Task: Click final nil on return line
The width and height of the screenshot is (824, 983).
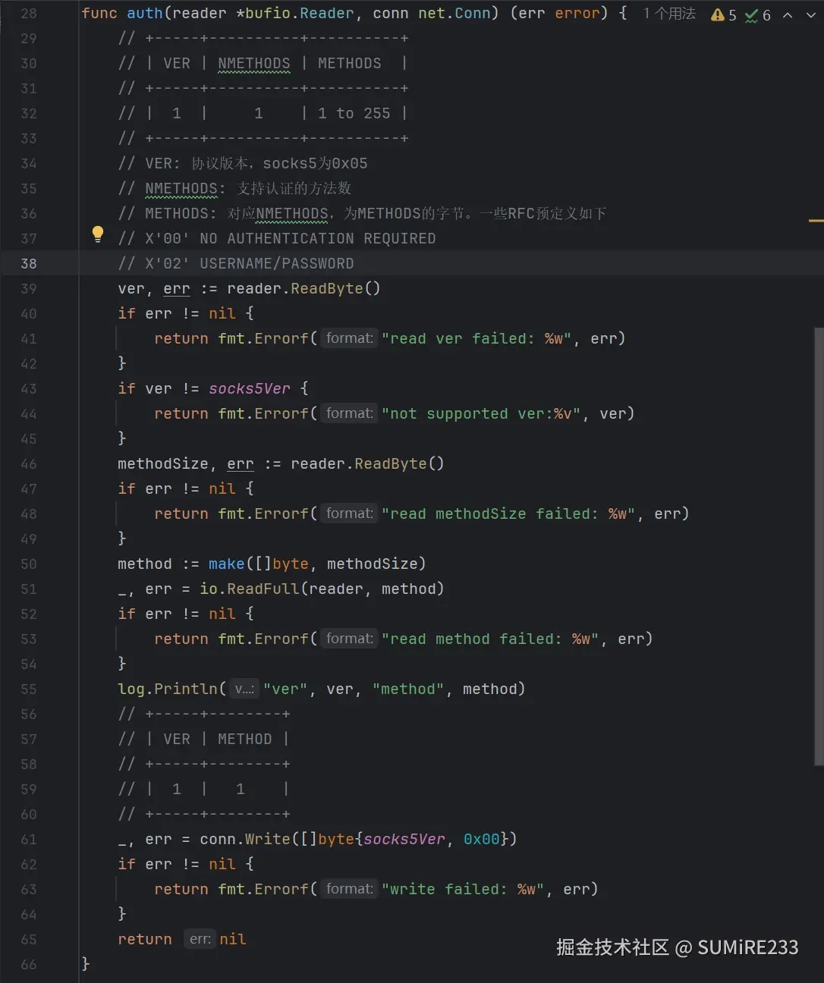Action: (233, 939)
